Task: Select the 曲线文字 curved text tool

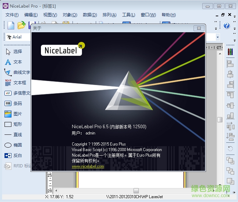Action: pos(17,72)
